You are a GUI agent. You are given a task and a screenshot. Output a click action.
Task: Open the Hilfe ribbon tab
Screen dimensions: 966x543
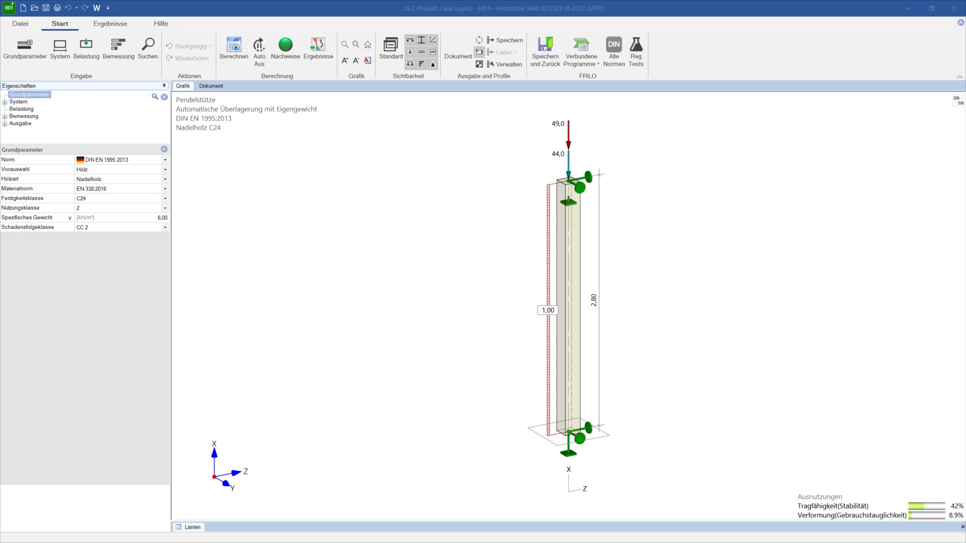160,24
